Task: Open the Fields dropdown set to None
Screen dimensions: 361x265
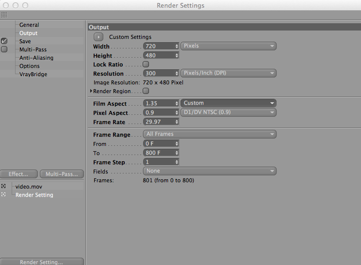Action: tap(210, 171)
